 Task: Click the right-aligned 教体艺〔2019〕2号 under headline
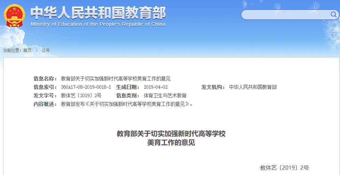tap(285, 168)
